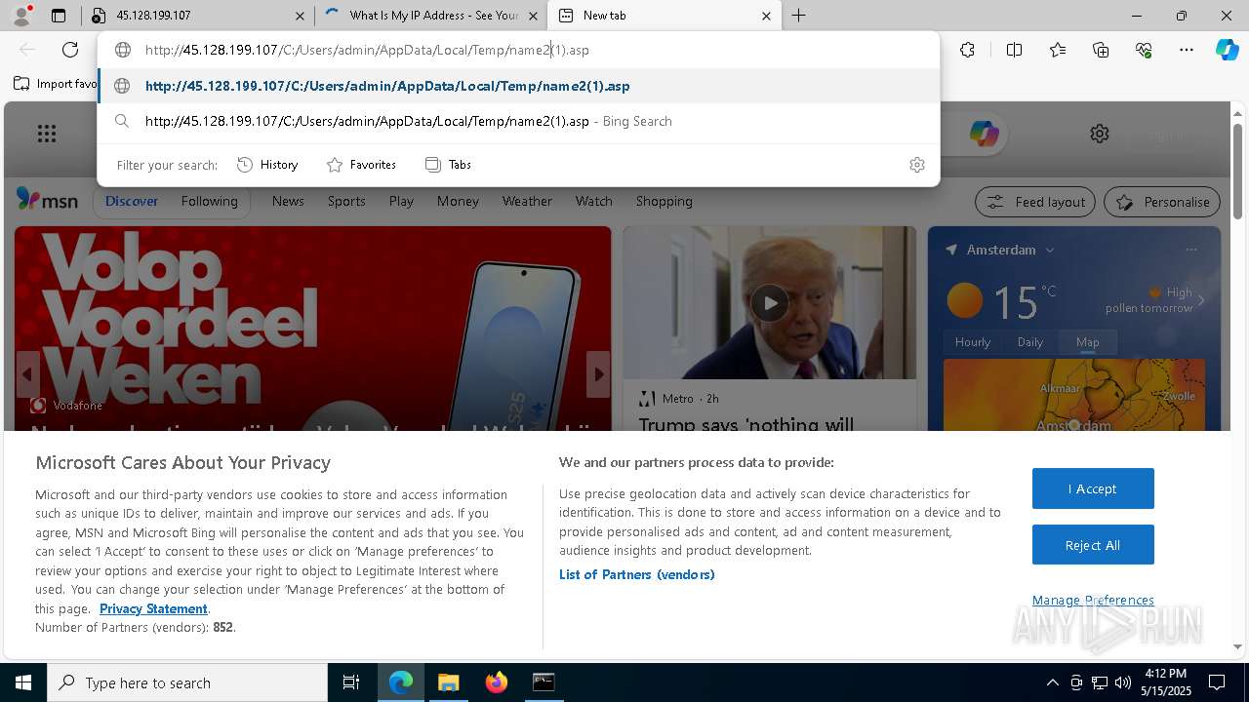Viewport: 1249px width, 702px height.
Task: Select the Discover feed tab
Action: coord(132,201)
